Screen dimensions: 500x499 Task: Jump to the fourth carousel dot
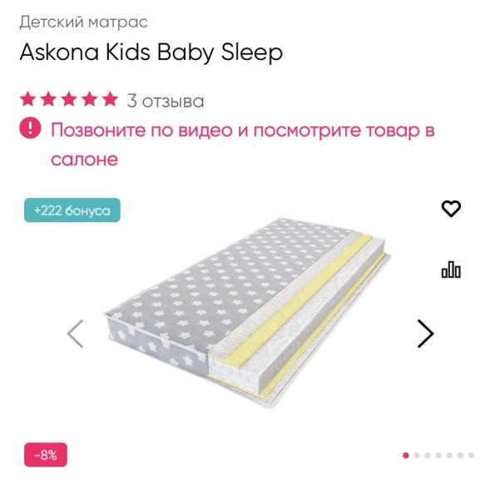click(438, 455)
